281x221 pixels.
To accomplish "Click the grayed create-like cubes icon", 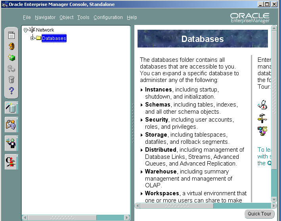I will (11, 69).
